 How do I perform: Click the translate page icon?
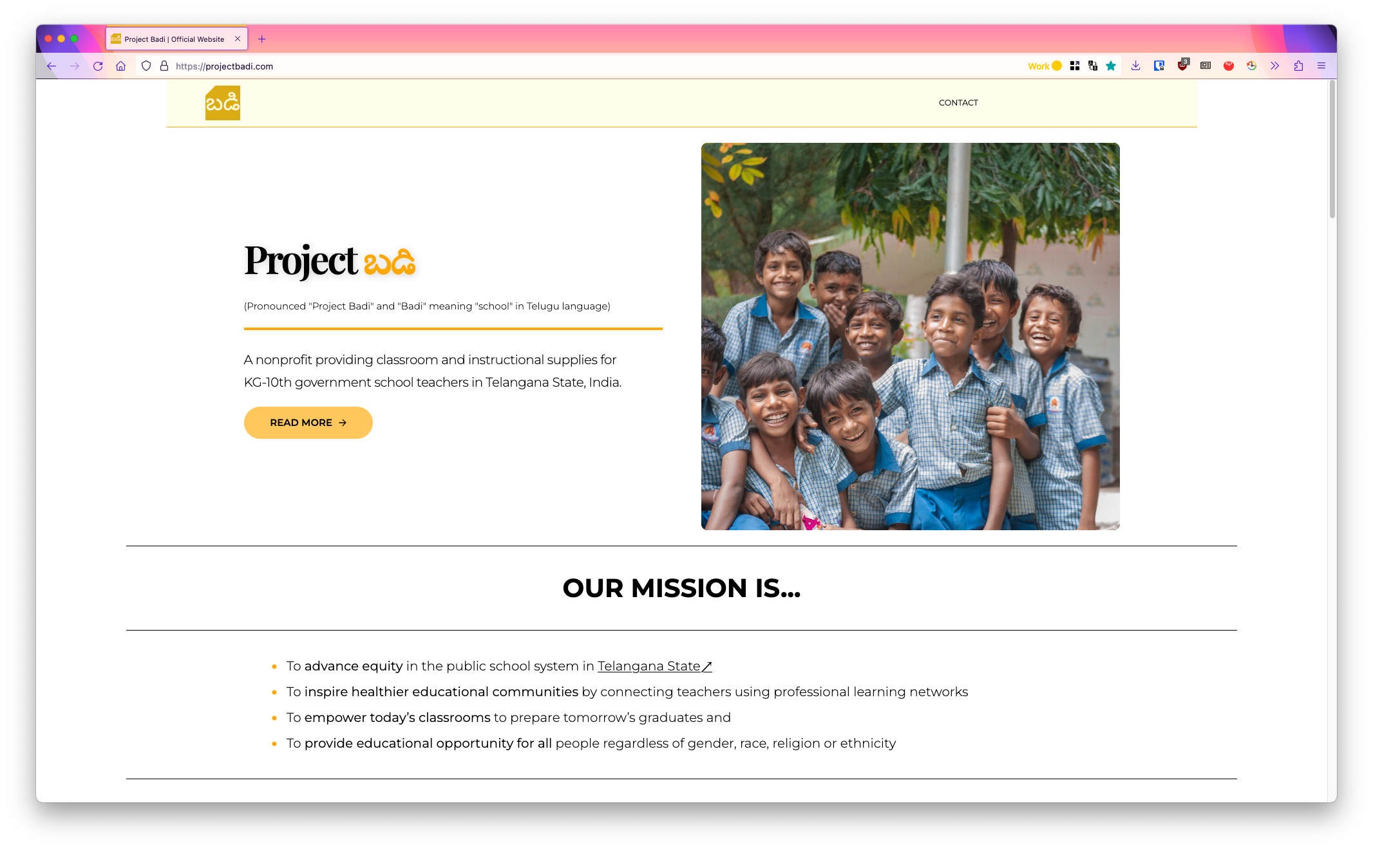1093,66
